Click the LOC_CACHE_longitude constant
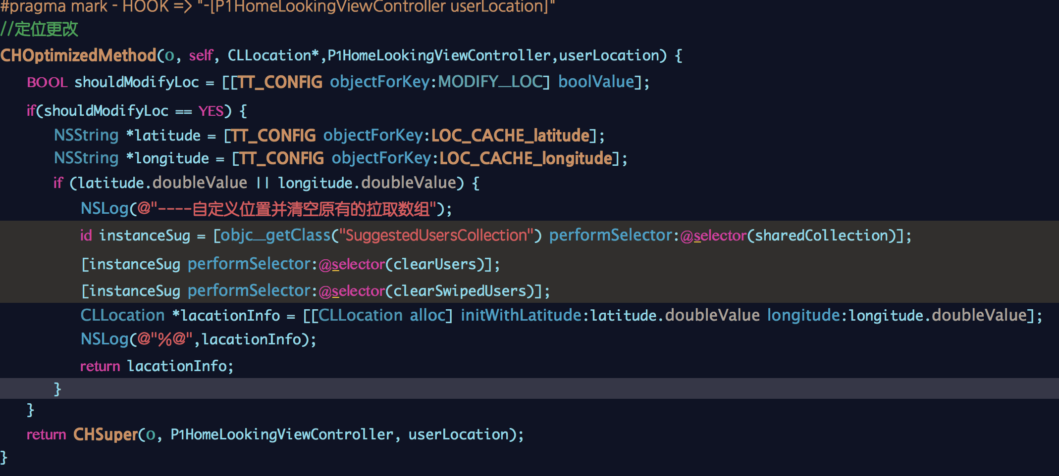The image size is (1059, 476). pos(526,158)
